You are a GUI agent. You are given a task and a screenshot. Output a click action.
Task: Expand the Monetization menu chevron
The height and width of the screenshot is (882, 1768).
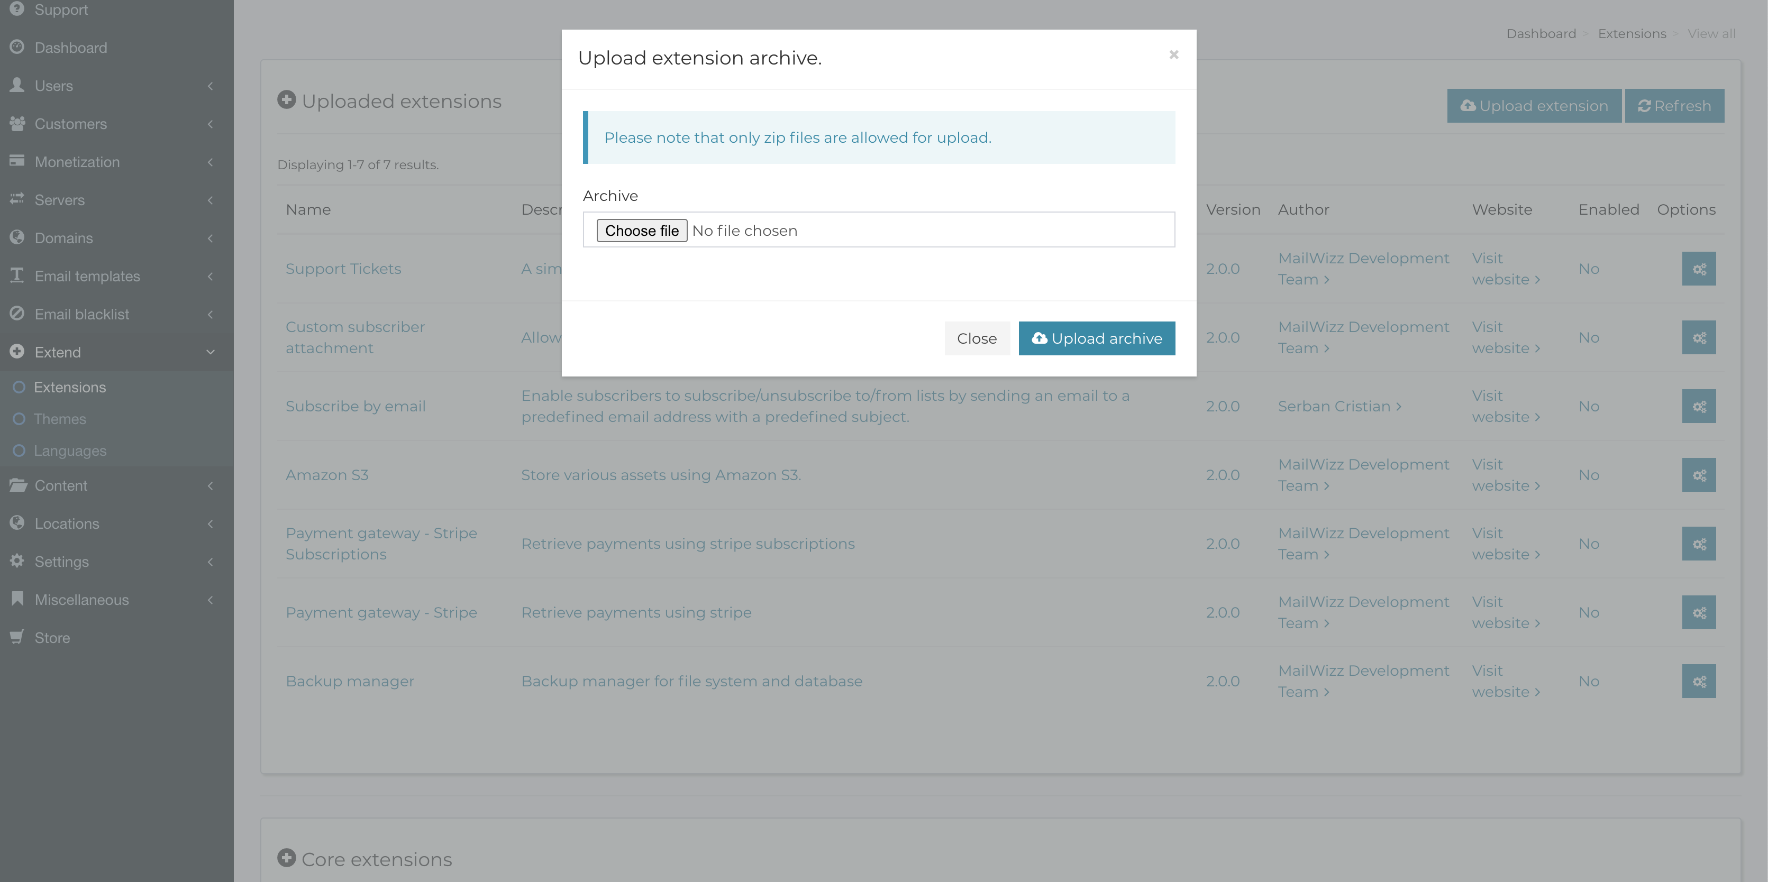[210, 162]
